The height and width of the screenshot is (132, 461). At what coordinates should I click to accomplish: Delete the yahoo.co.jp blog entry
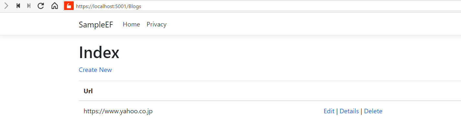click(x=373, y=111)
